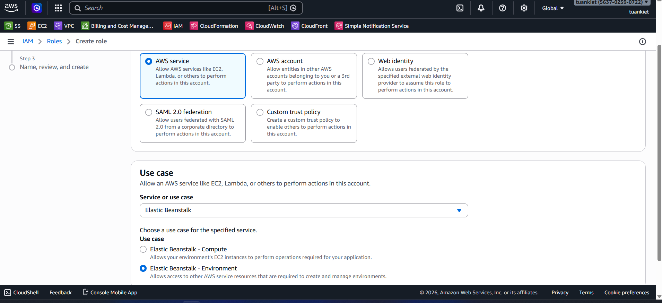
Task: Click the page vertical scrollbar
Action: point(659,156)
